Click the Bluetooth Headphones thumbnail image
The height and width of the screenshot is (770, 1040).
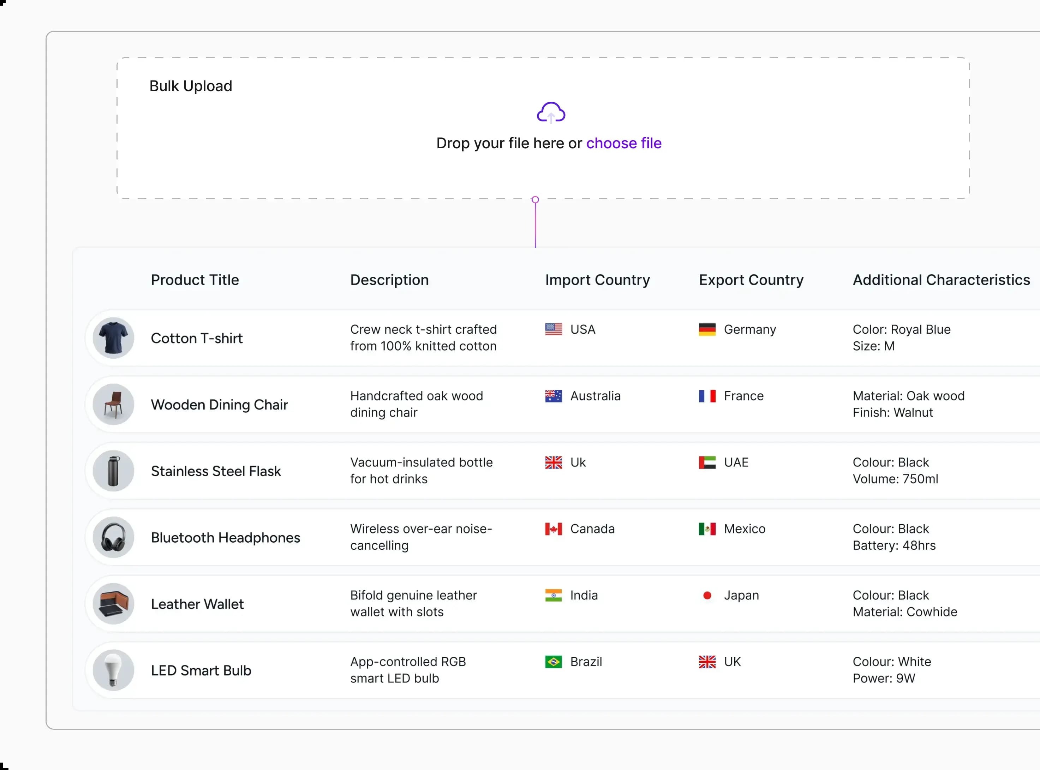[x=113, y=537]
